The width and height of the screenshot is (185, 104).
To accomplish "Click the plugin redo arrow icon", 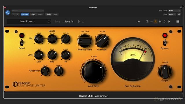I will point(83,22).
